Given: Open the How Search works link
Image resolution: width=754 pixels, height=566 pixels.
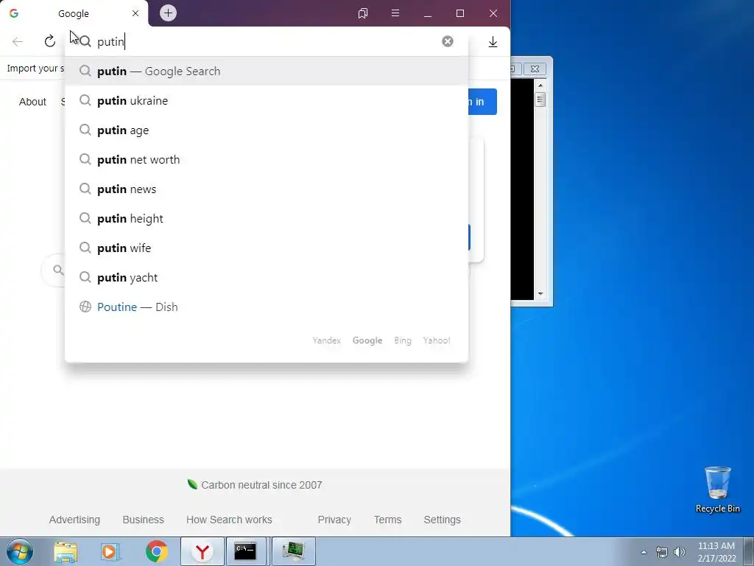Looking at the screenshot, I should click(x=229, y=520).
